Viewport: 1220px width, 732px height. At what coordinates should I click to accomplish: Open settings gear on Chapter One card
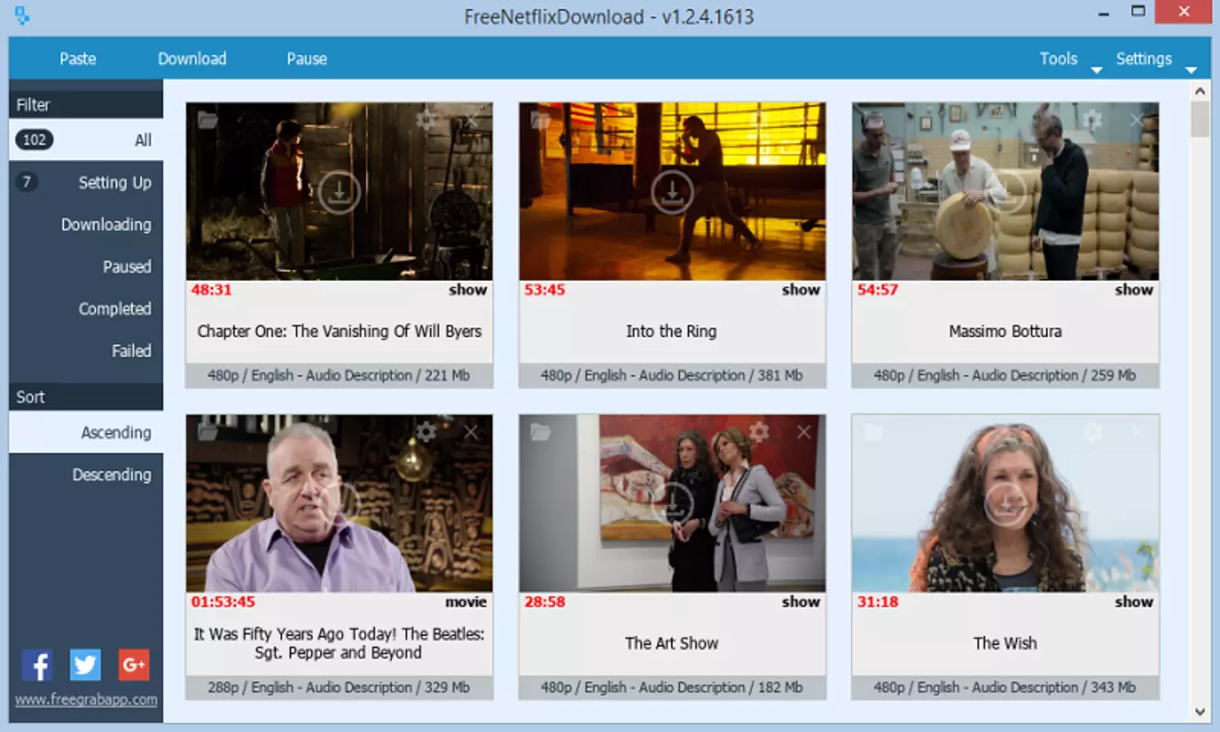point(426,119)
